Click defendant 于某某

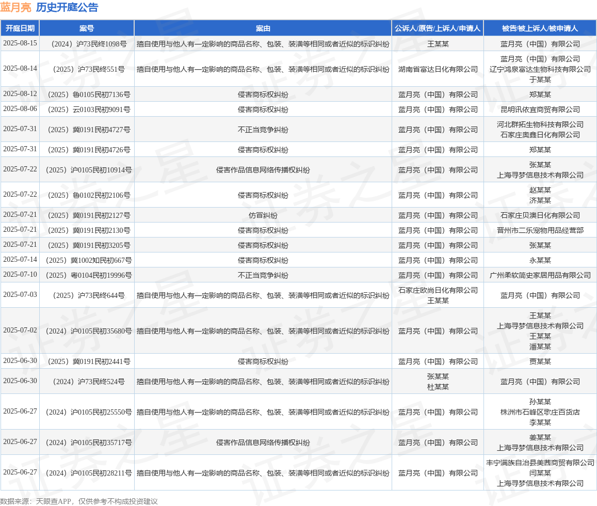click(x=540, y=79)
